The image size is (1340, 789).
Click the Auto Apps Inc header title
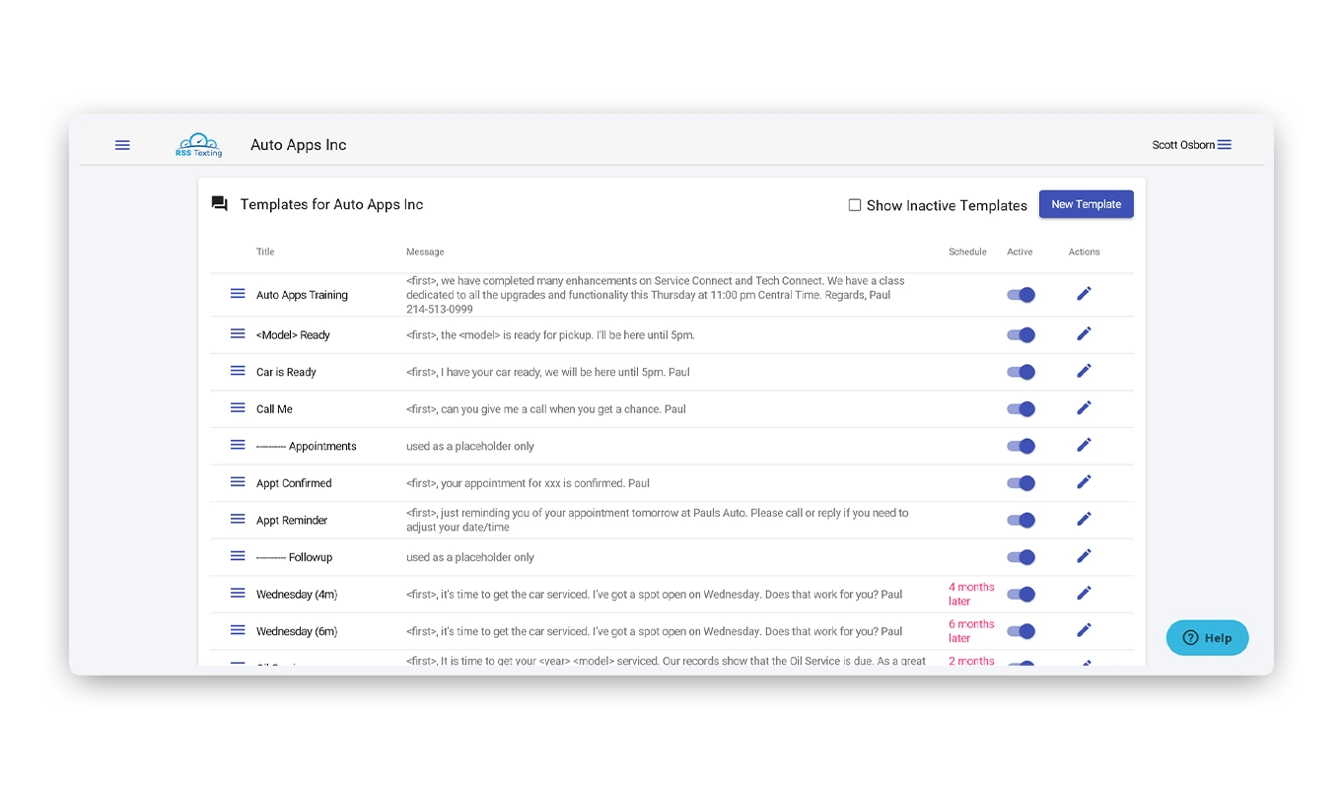298,144
